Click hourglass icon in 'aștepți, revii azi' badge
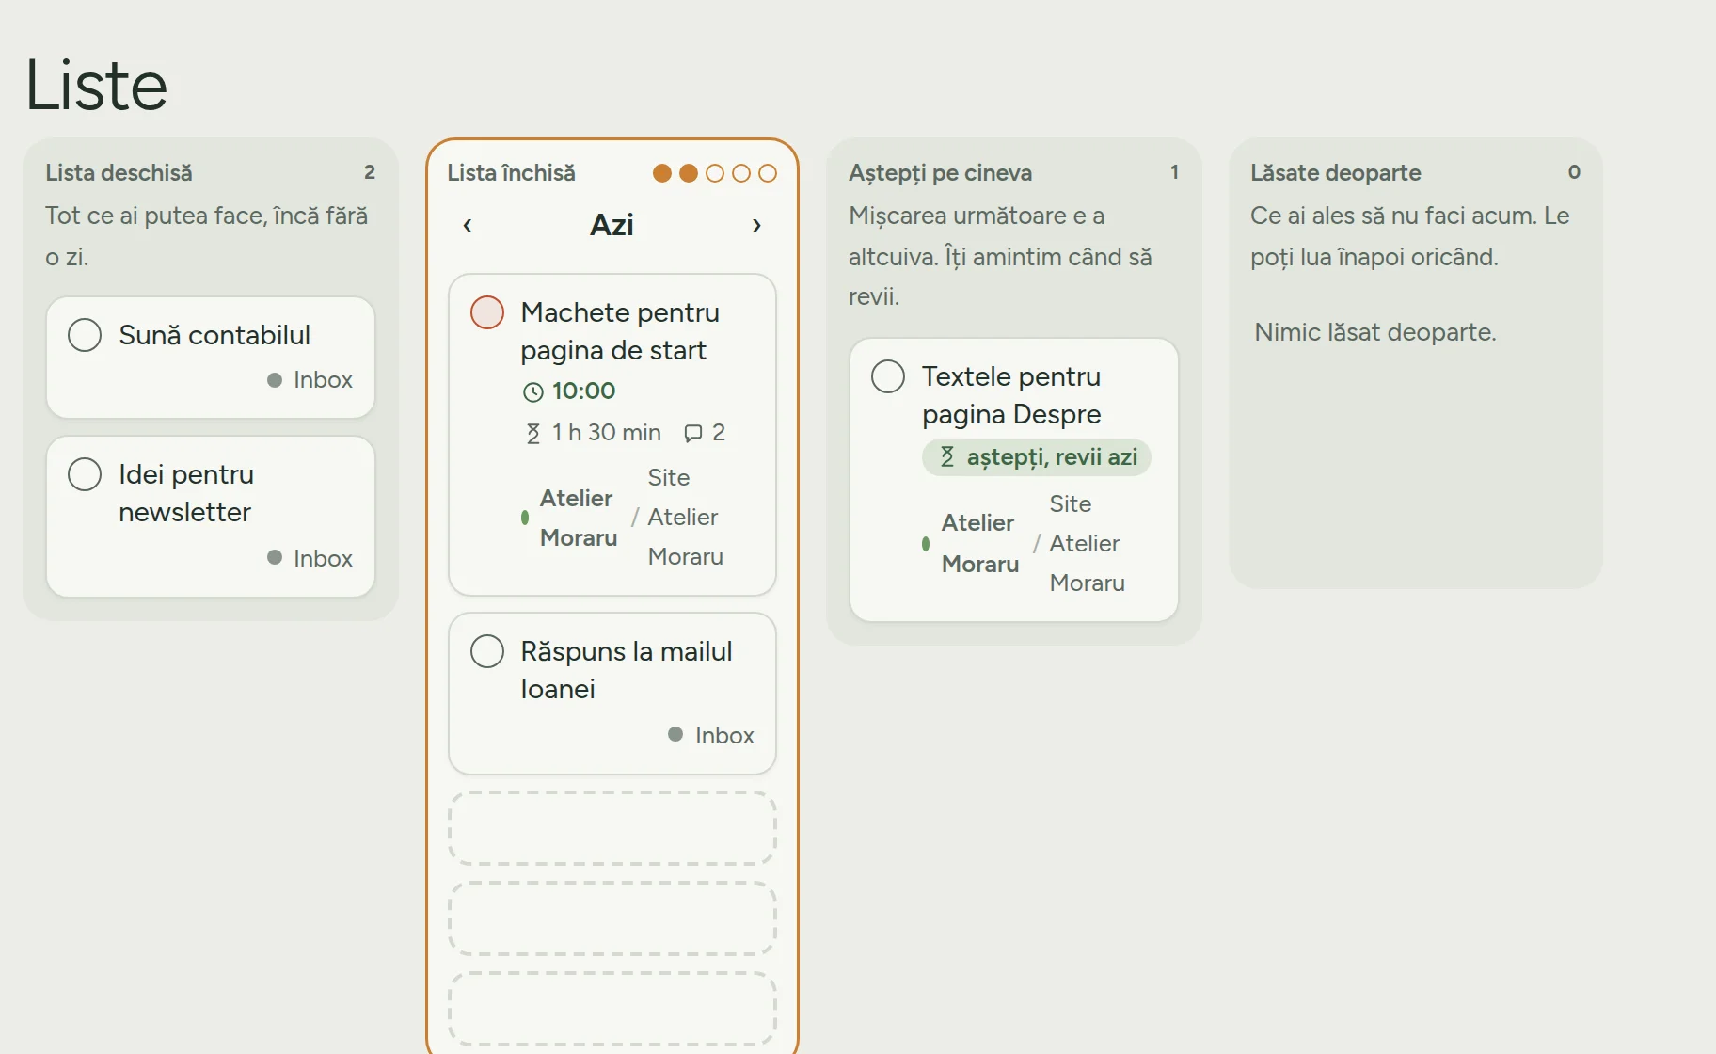 [947, 457]
